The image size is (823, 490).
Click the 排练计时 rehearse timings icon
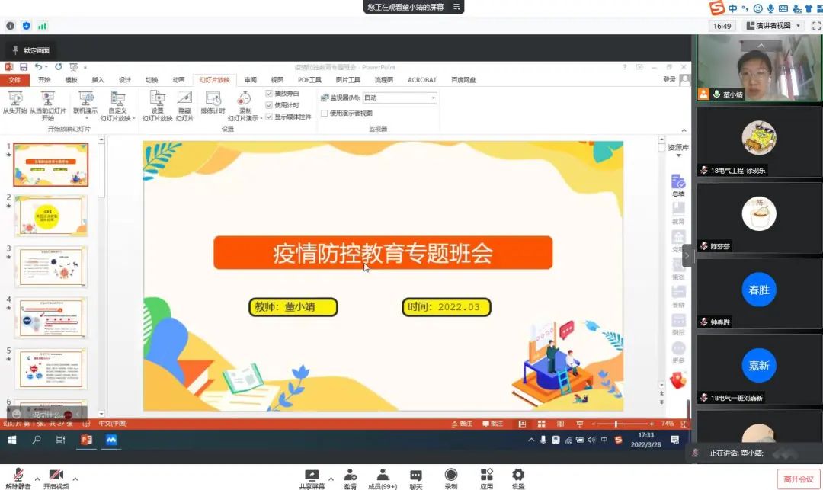click(213, 99)
